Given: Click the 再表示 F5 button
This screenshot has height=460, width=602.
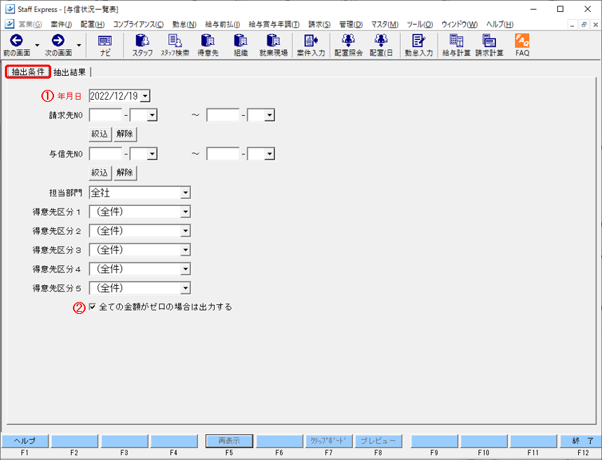Looking at the screenshot, I should (x=229, y=441).
